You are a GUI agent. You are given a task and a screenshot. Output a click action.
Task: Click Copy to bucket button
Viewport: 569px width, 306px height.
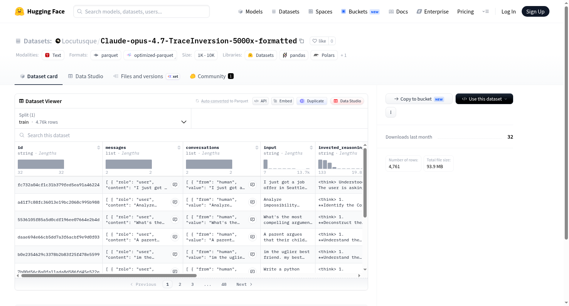click(419, 99)
